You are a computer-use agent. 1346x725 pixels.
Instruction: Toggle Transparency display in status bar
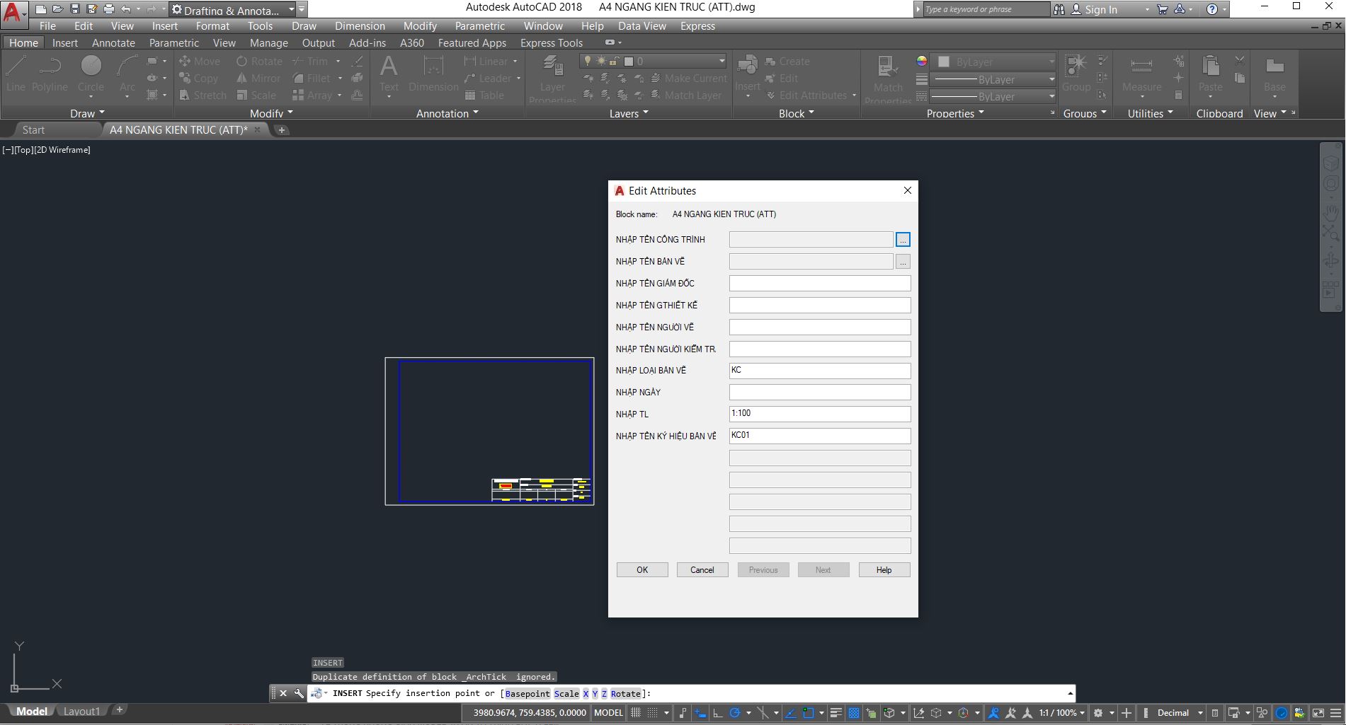(x=854, y=713)
